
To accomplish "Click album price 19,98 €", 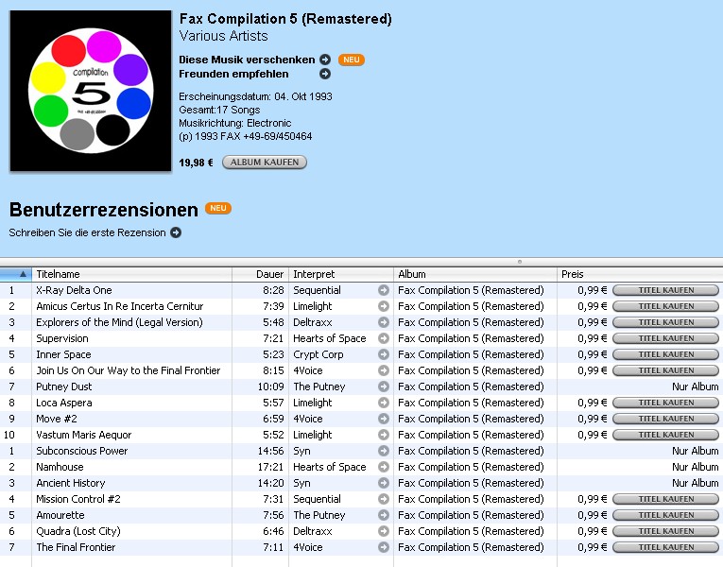I will (196, 163).
